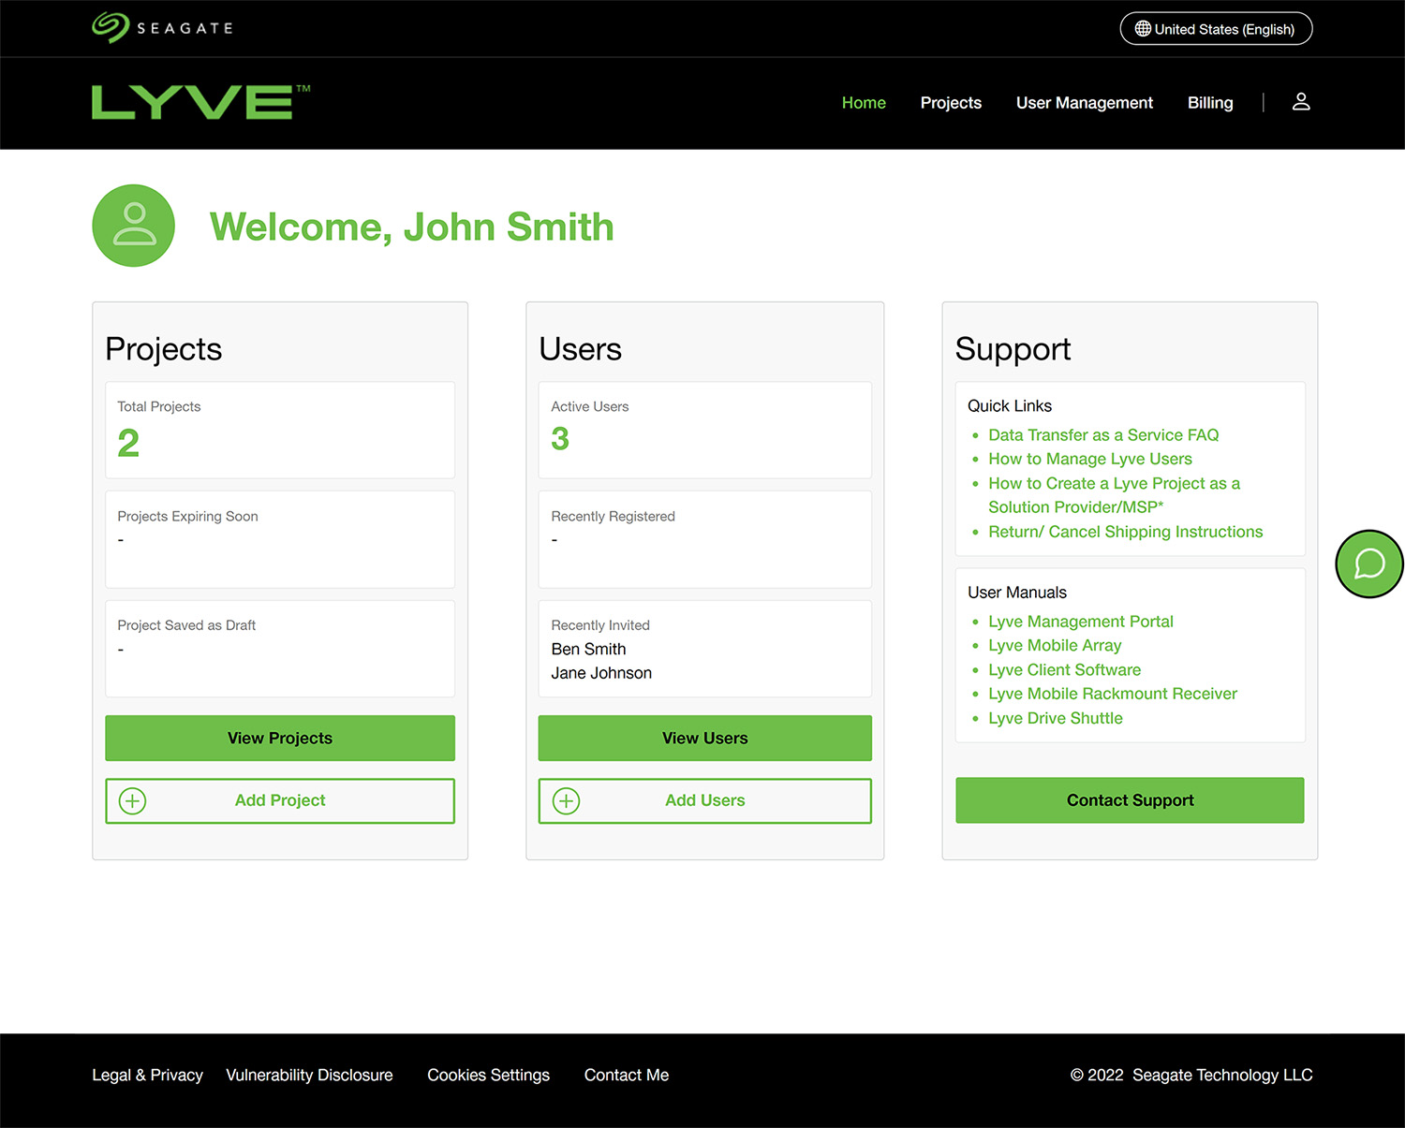
Task: Click the Quick Links heading
Action: (x=1010, y=406)
